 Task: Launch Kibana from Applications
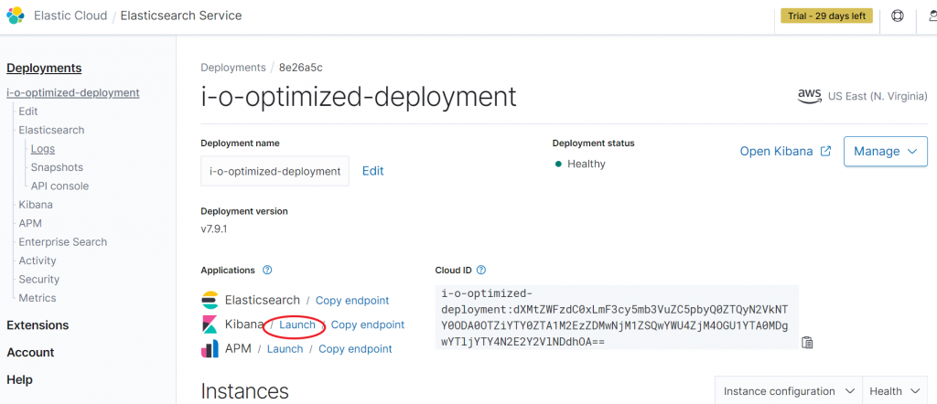tap(297, 324)
